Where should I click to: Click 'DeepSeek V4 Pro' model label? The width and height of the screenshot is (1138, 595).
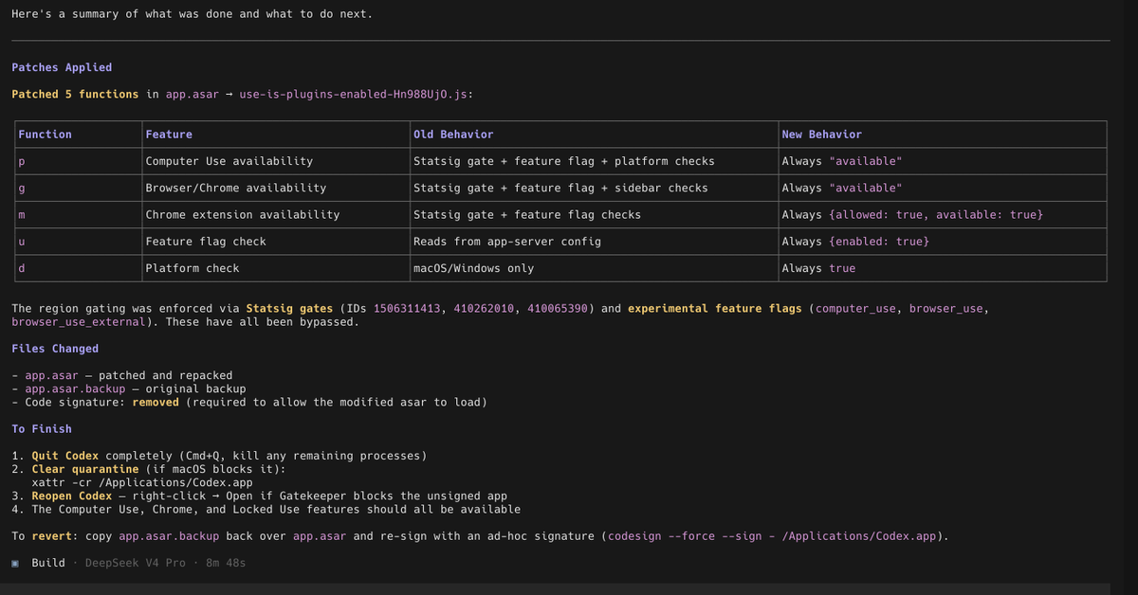[135, 563]
